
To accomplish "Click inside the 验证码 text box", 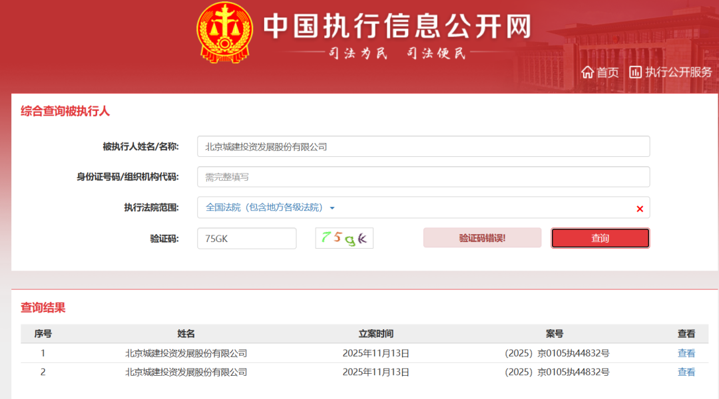I will point(246,237).
